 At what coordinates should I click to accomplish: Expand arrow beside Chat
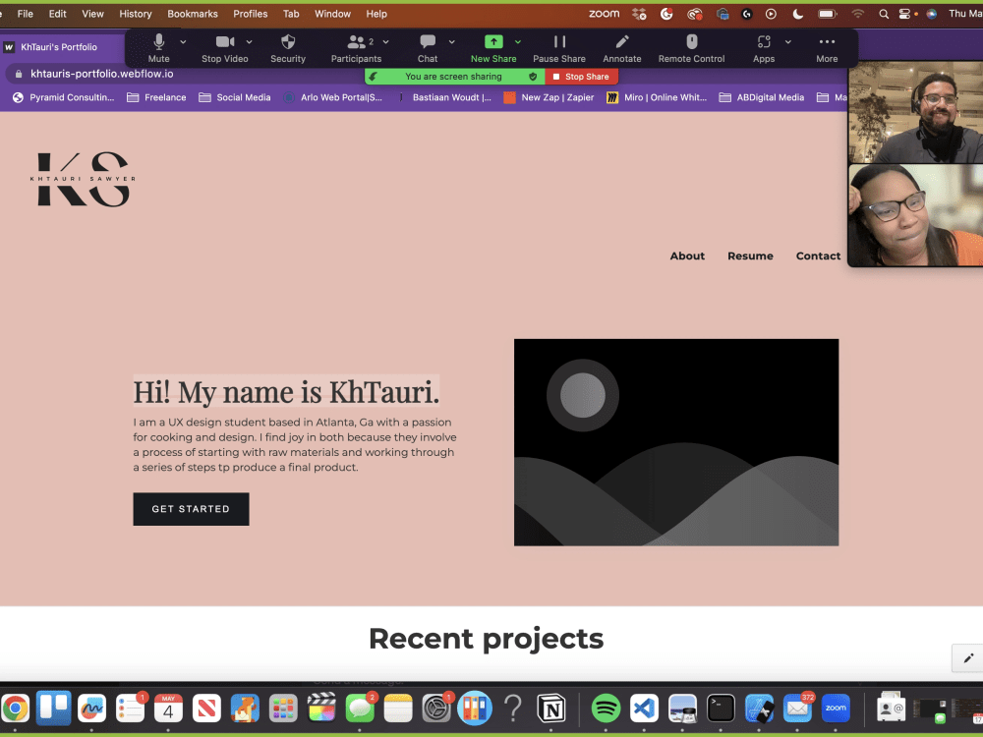(451, 42)
